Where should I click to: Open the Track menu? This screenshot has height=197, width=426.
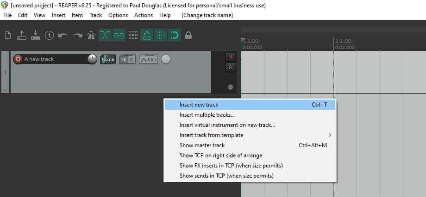(96, 15)
